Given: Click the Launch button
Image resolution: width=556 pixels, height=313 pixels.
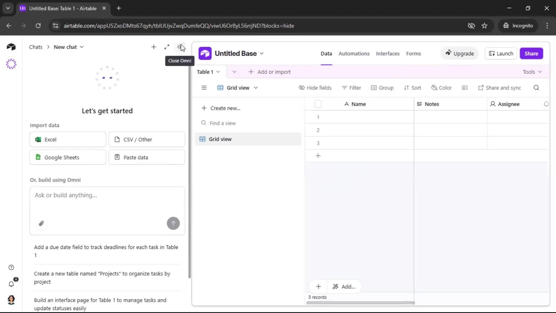Looking at the screenshot, I should click(x=501, y=54).
